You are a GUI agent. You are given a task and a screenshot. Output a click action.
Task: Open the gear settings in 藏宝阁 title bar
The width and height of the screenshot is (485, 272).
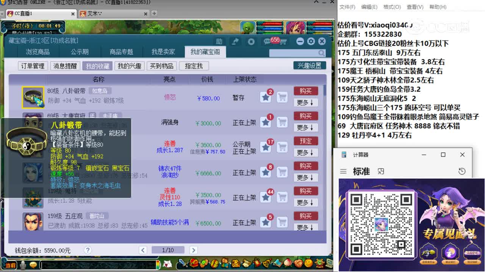[311, 41]
